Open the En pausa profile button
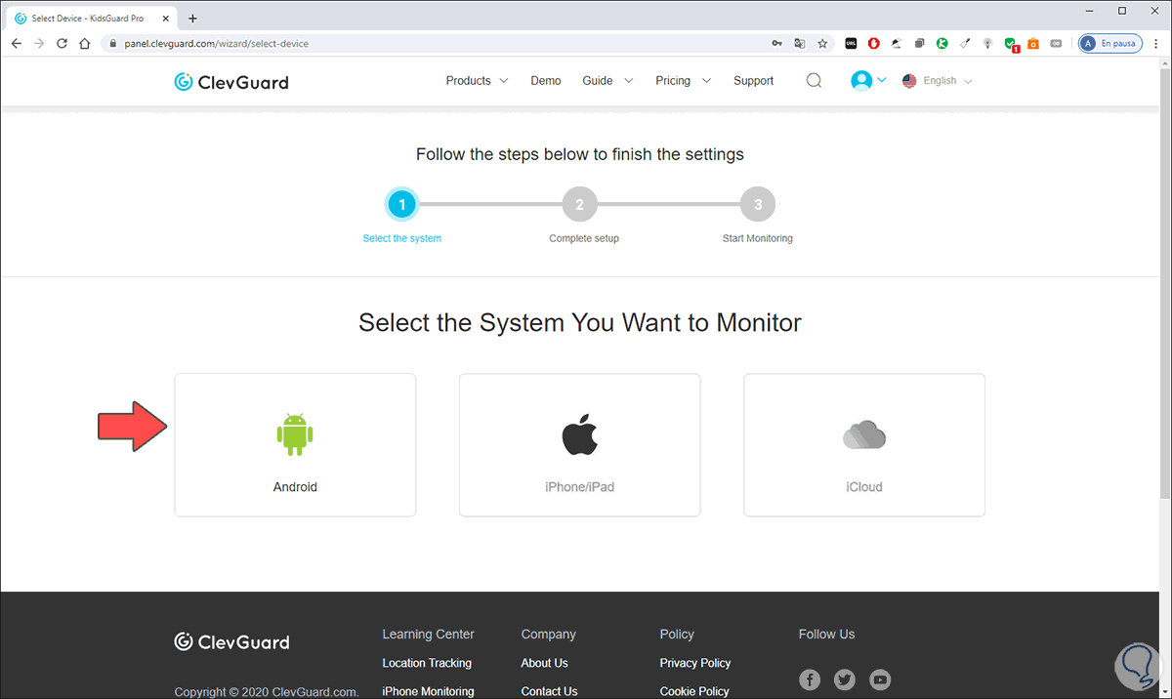 [x=1110, y=44]
